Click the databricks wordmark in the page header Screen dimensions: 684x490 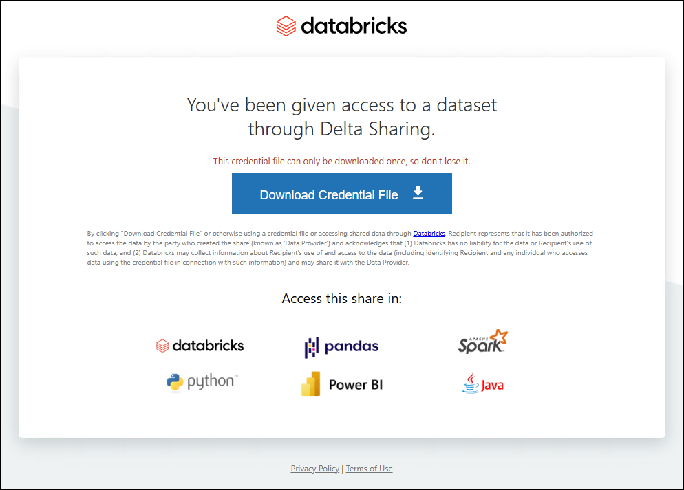[x=354, y=26]
